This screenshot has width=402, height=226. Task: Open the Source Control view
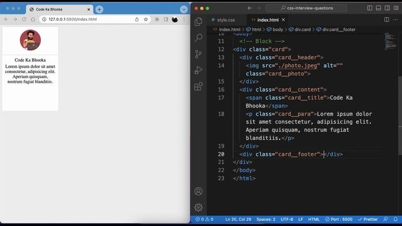(198, 54)
